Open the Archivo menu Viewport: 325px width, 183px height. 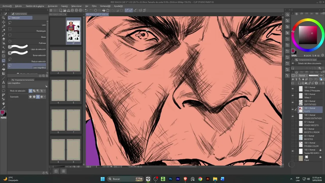coord(7,6)
